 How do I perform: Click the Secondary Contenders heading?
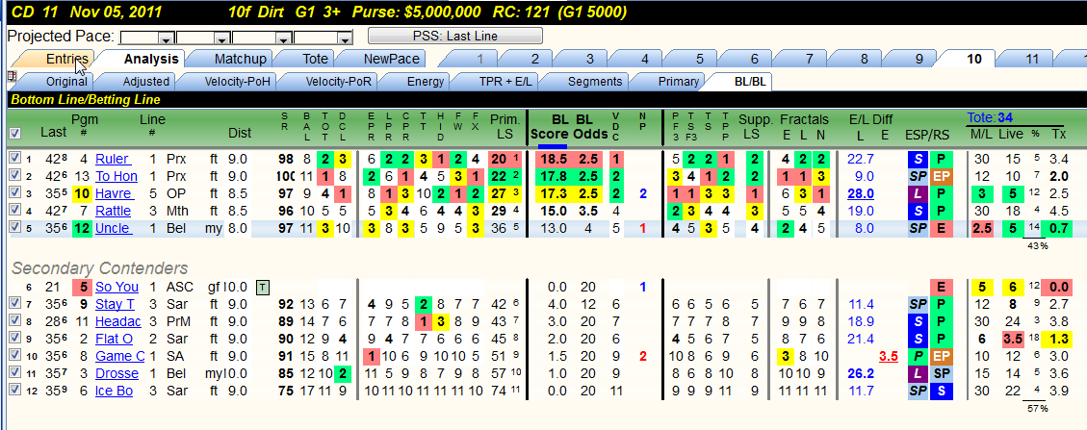click(x=100, y=268)
